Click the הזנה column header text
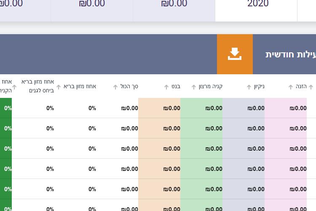 (x=301, y=87)
